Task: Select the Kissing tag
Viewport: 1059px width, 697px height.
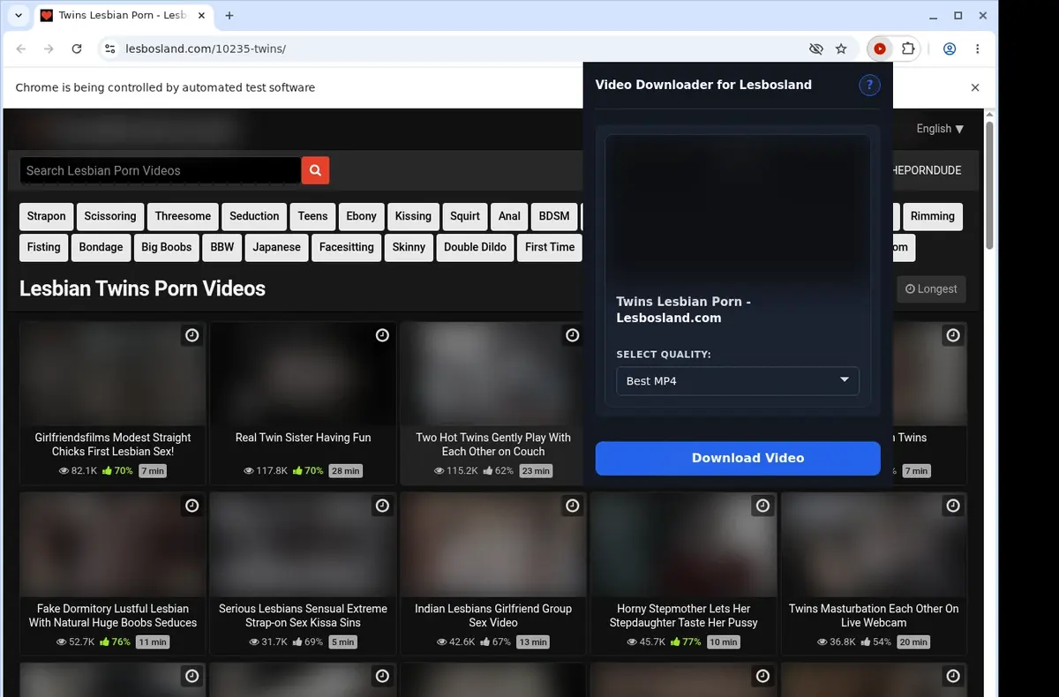Action: point(413,216)
